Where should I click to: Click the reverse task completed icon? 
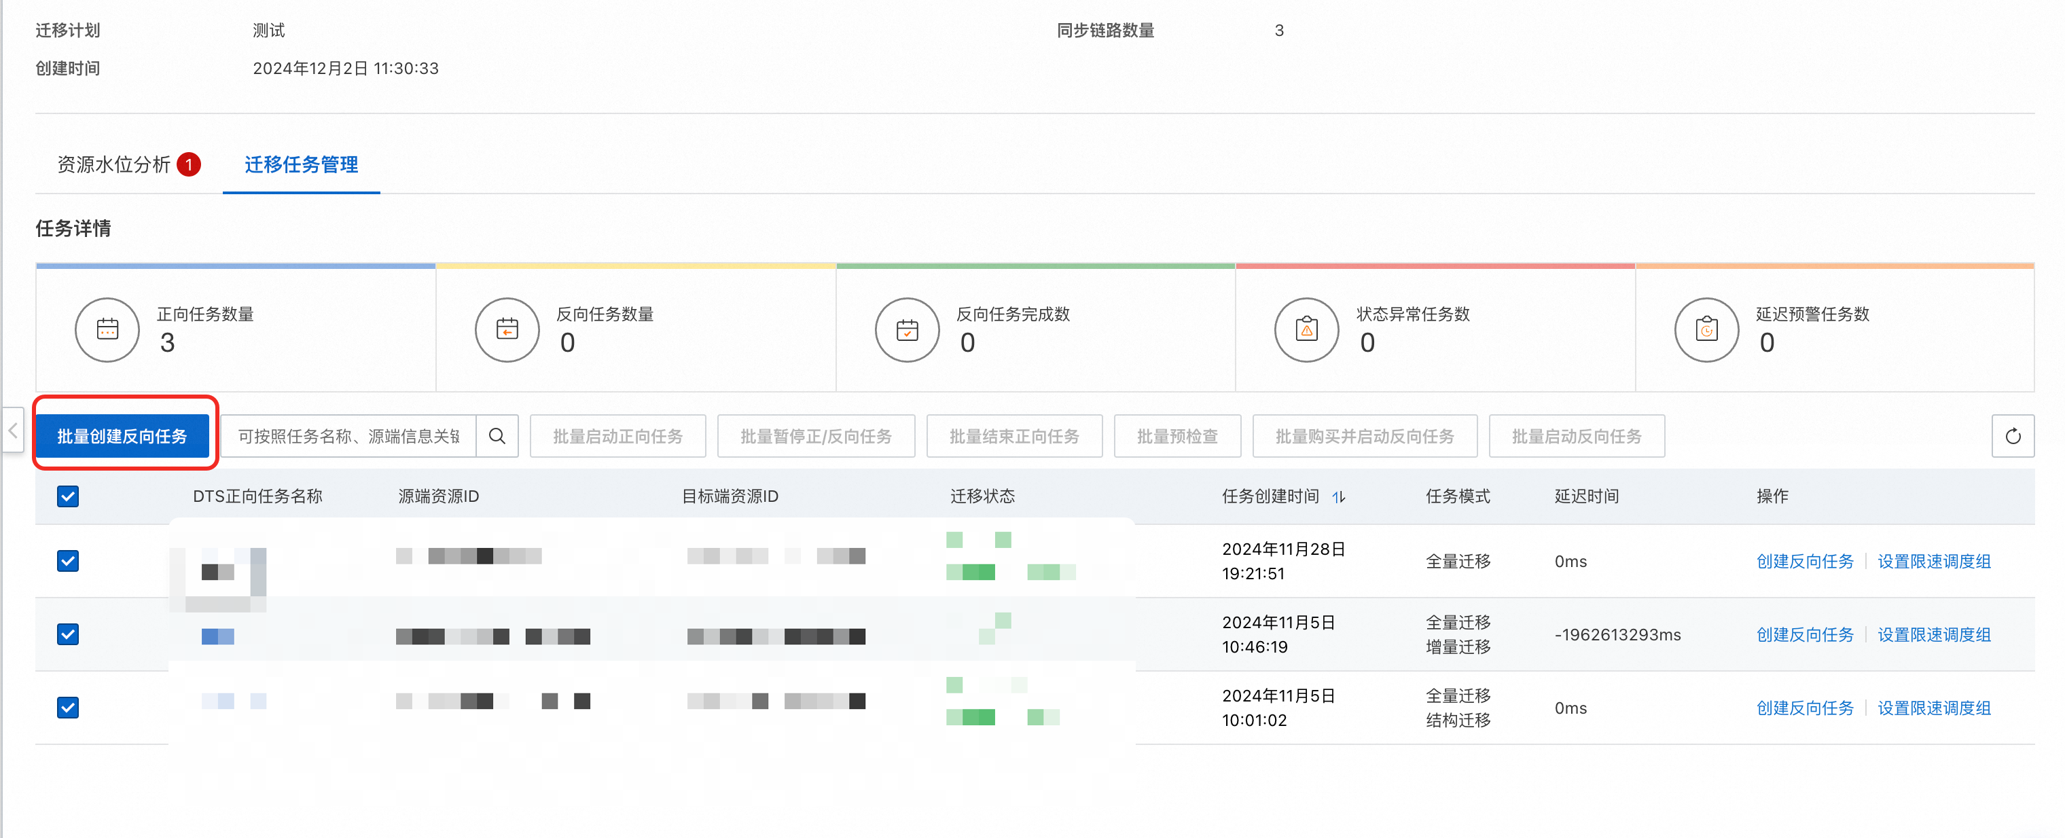click(x=907, y=329)
